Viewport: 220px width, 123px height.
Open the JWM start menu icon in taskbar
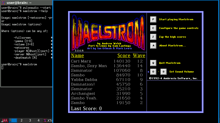4,120
